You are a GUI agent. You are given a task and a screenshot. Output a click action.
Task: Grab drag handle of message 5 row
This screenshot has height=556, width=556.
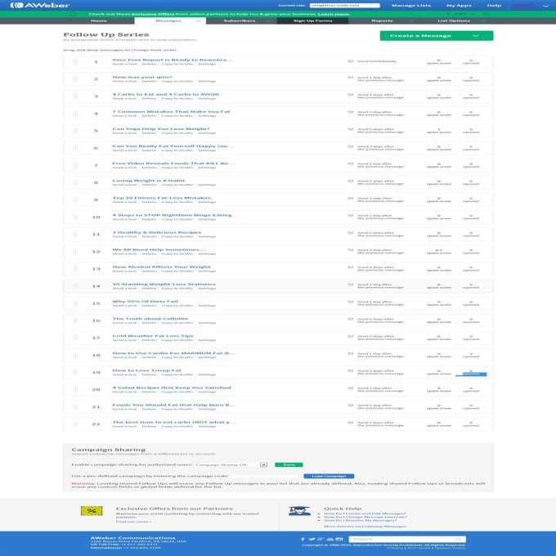pos(75,131)
